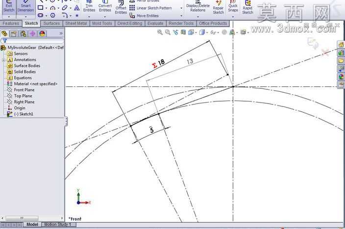Click the feature tree filter field
The width and height of the screenshot is (345, 229).
click(x=32, y=41)
